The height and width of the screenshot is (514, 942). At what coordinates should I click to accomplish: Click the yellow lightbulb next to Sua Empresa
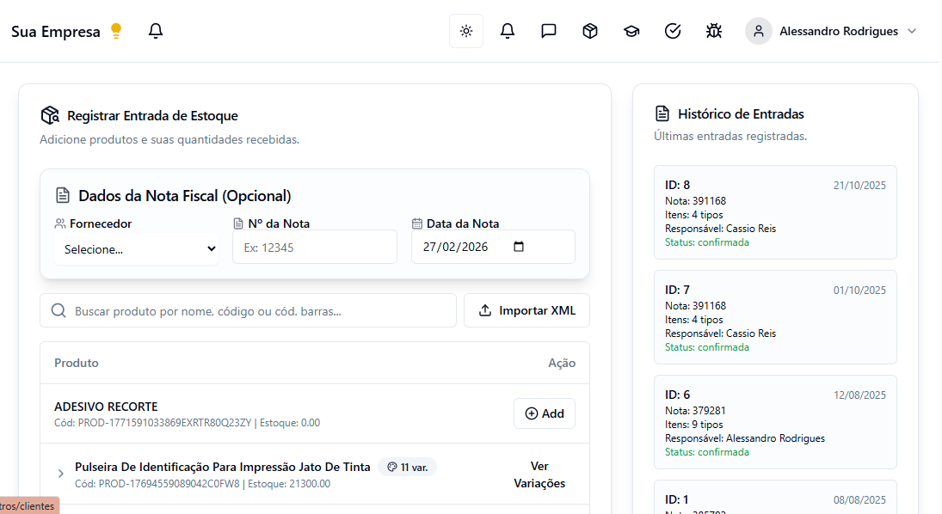click(x=115, y=30)
